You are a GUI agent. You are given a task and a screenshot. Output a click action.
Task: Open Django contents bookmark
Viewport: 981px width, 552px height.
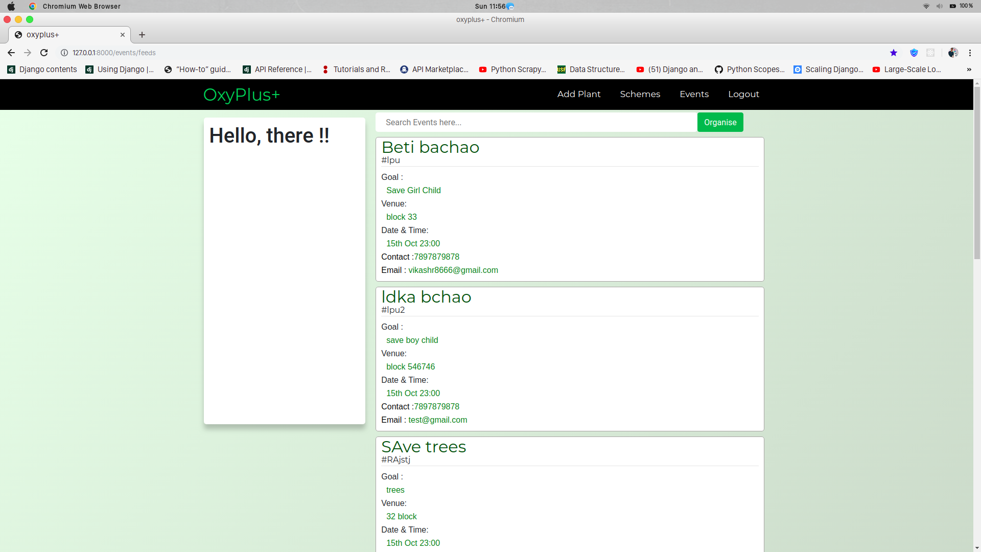[x=42, y=70]
